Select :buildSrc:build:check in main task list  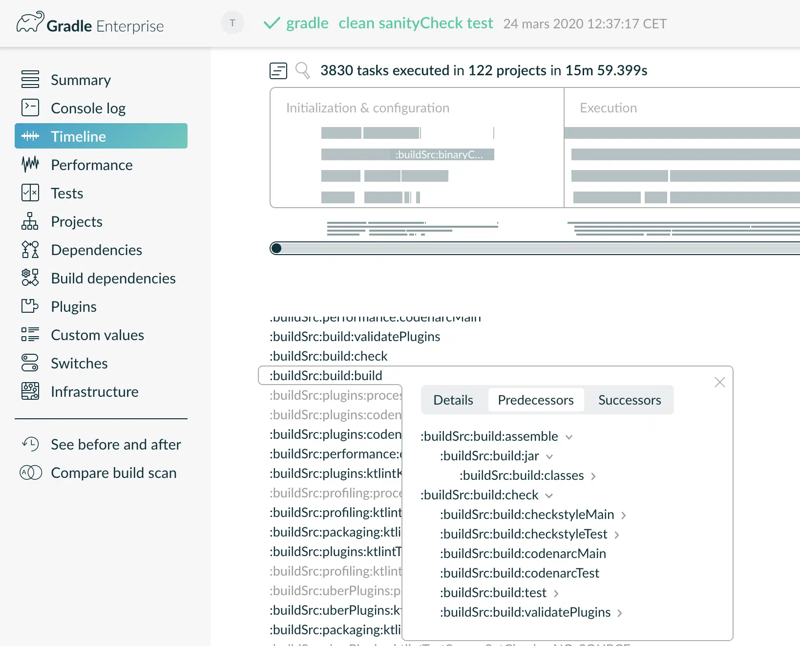[x=329, y=356]
